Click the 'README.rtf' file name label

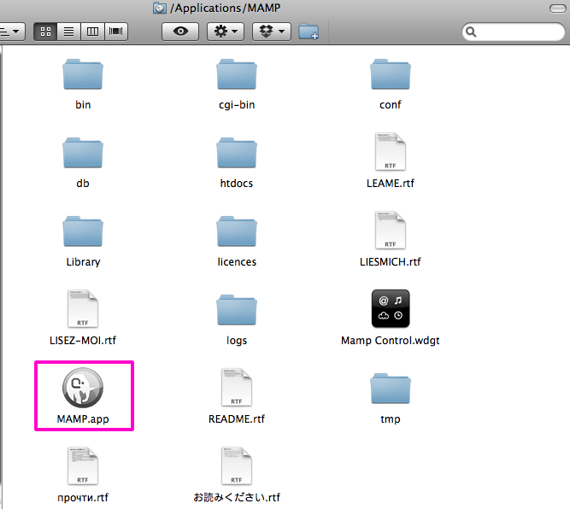point(237,418)
